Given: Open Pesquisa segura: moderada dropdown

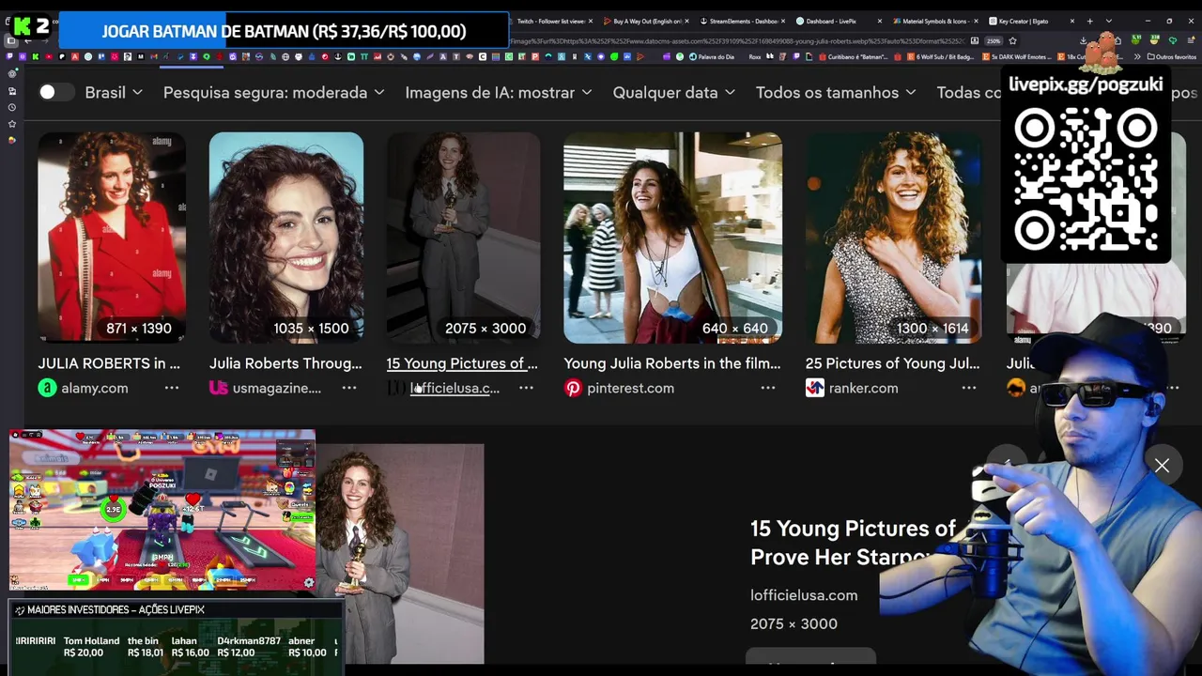Looking at the screenshot, I should pos(274,92).
